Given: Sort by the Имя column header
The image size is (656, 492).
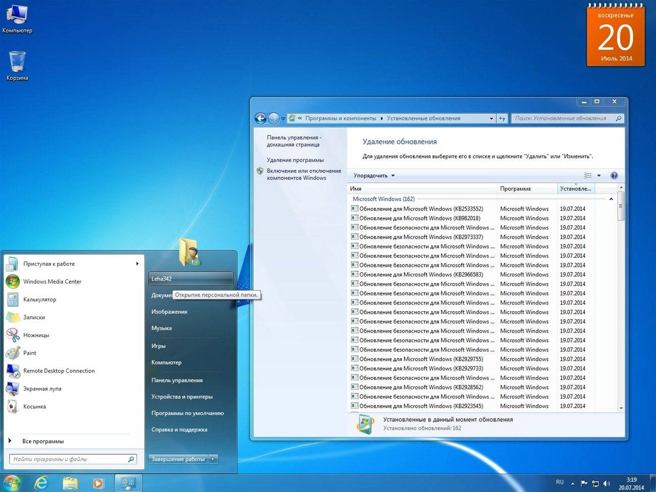Looking at the screenshot, I should pos(422,188).
